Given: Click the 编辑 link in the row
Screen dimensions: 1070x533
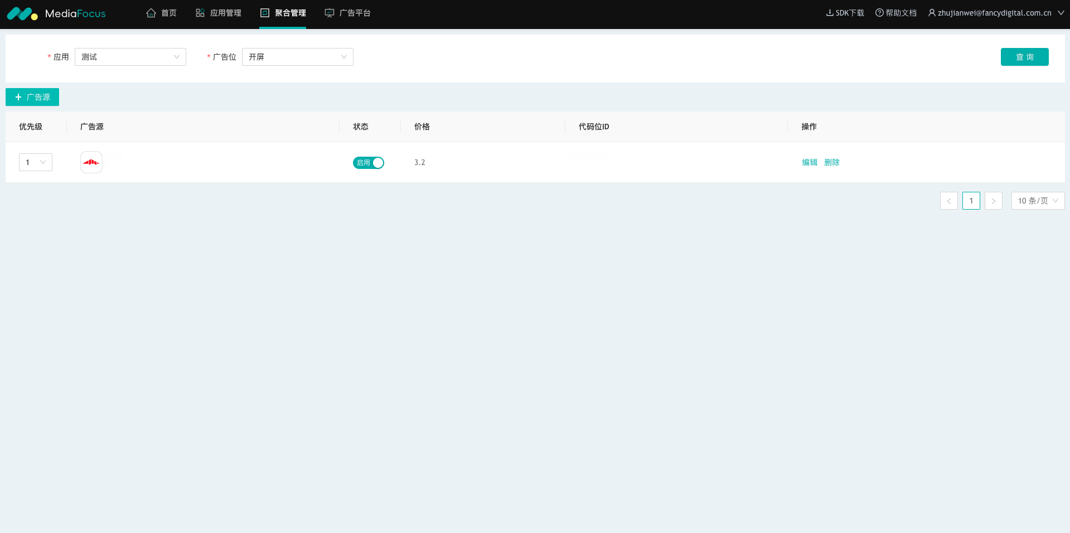Looking at the screenshot, I should coord(810,162).
